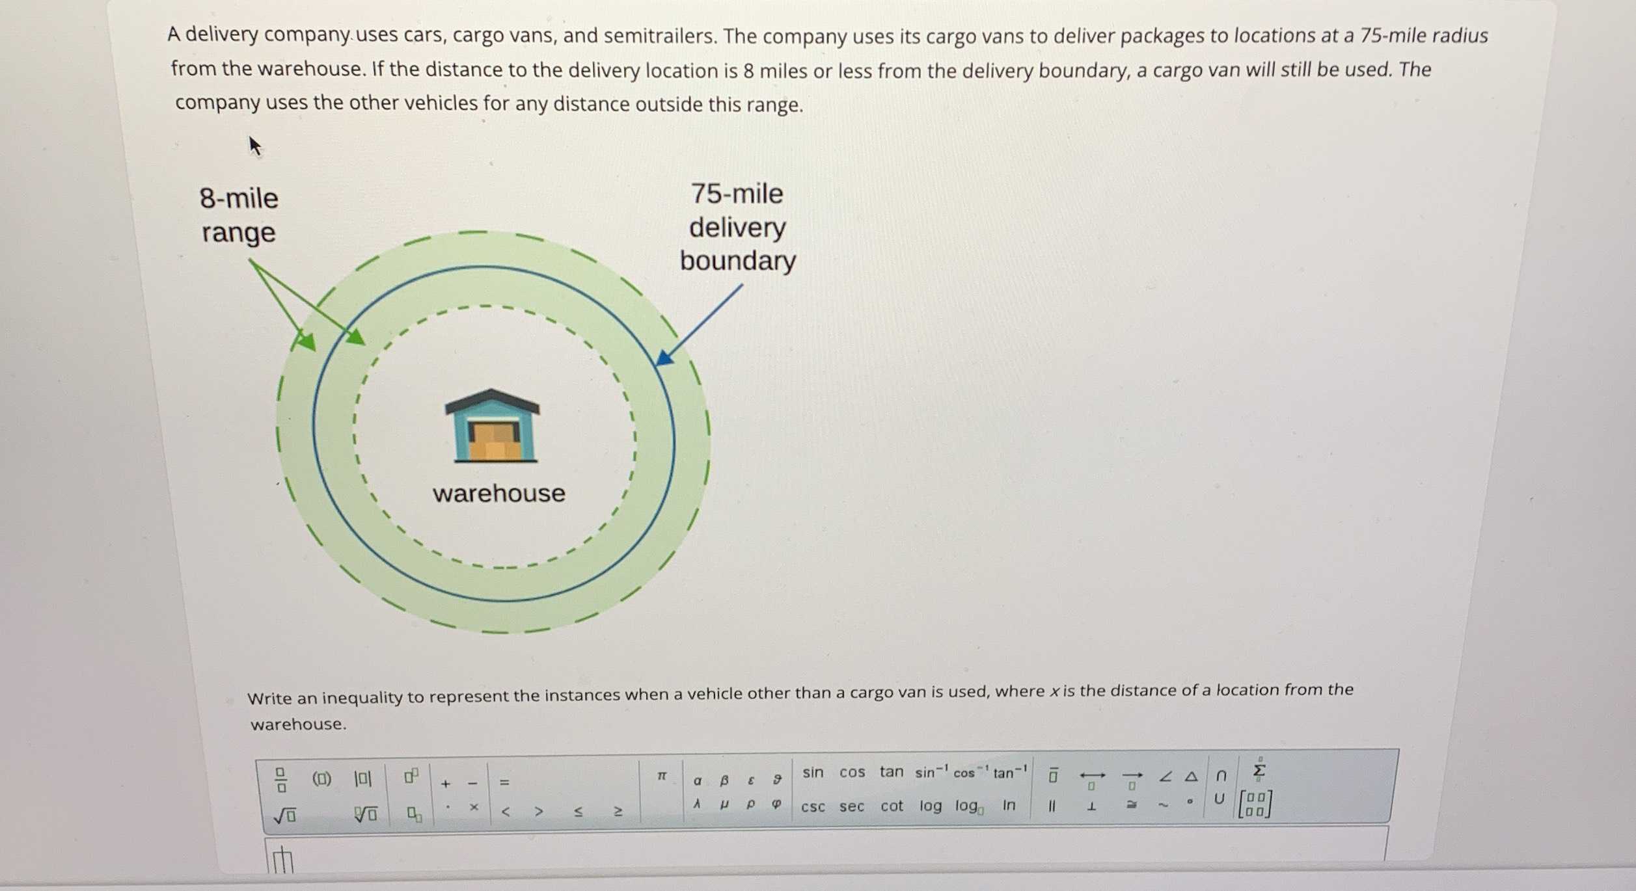Click the pi symbol toolbar item
This screenshot has width=1636, height=891.
point(661,776)
